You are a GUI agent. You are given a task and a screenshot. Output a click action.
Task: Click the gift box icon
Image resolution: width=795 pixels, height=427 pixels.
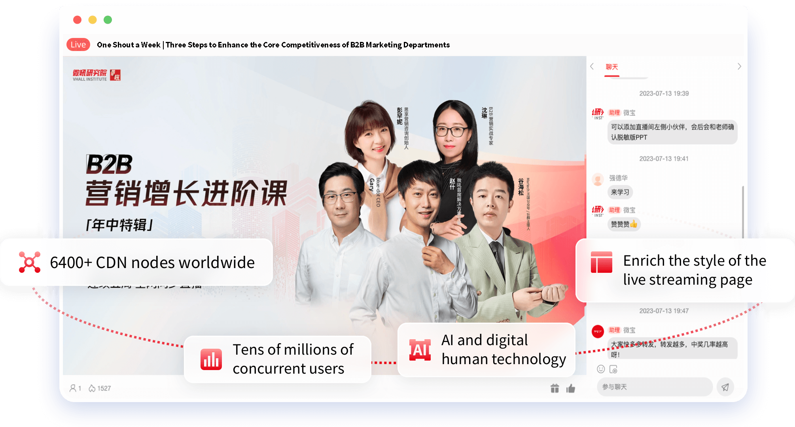[x=555, y=389]
